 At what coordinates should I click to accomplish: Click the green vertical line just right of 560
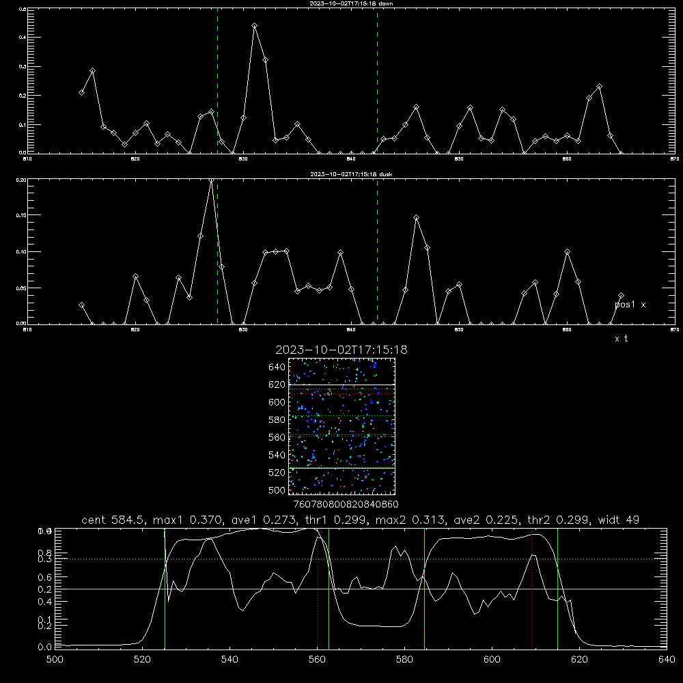(x=329, y=589)
